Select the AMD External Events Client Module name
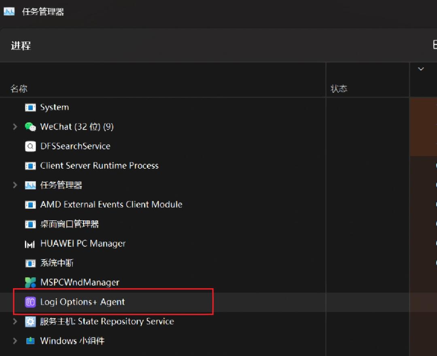The width and height of the screenshot is (437, 356). 112,205
